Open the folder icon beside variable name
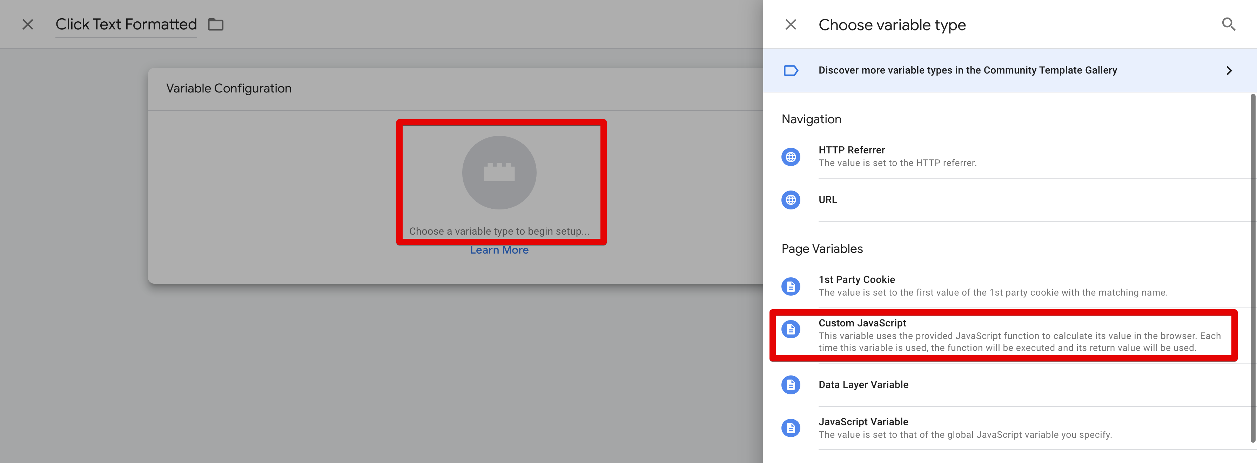 (216, 25)
